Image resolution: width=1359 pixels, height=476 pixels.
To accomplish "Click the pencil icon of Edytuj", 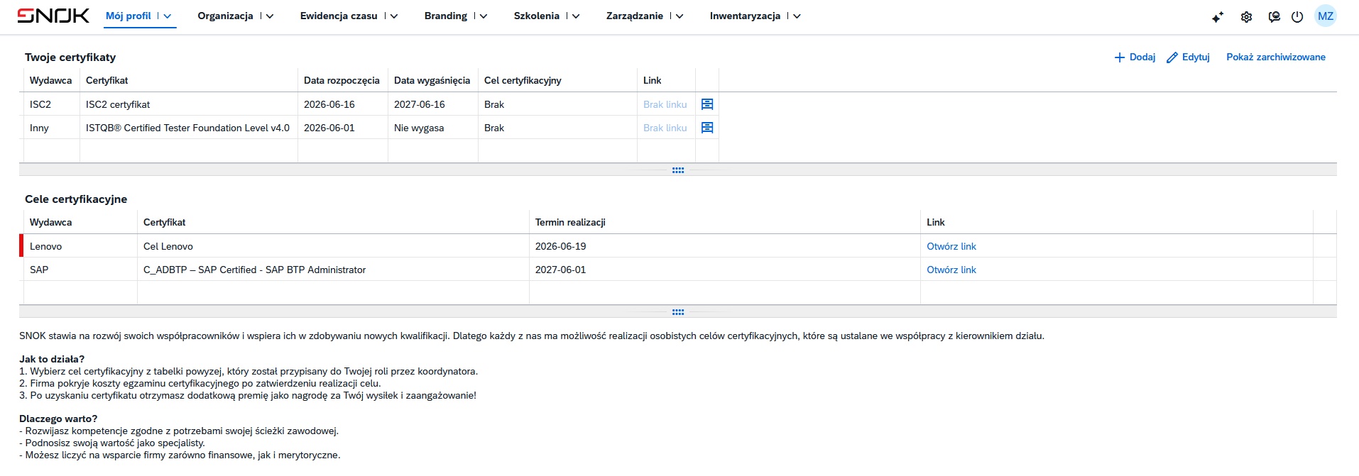I will pos(1172,57).
